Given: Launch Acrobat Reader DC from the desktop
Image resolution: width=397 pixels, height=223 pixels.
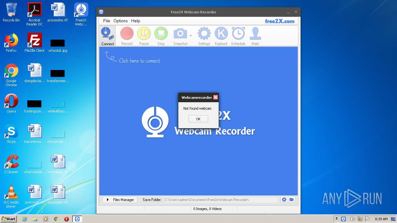Looking at the screenshot, I should [x=34, y=14].
